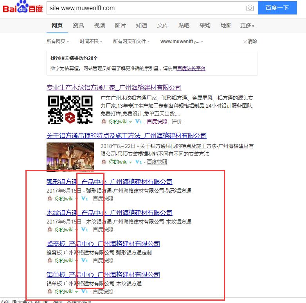This screenshot has height=303, width=306.
Task: Select the 网页 tab
Action: pyautogui.click(x=57, y=25)
